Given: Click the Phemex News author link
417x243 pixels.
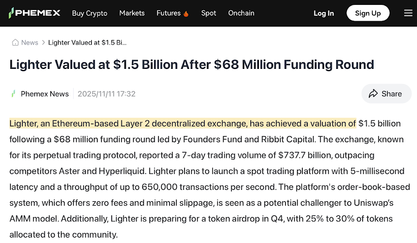Looking at the screenshot, I should point(45,94).
